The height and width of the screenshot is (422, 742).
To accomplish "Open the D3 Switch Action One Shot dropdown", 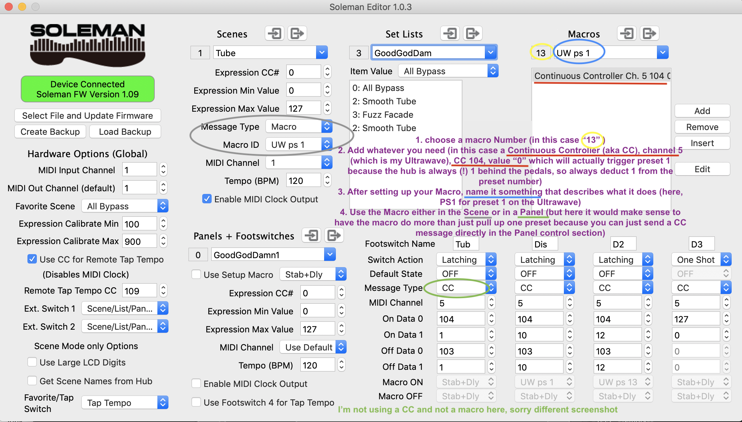I will coord(701,259).
